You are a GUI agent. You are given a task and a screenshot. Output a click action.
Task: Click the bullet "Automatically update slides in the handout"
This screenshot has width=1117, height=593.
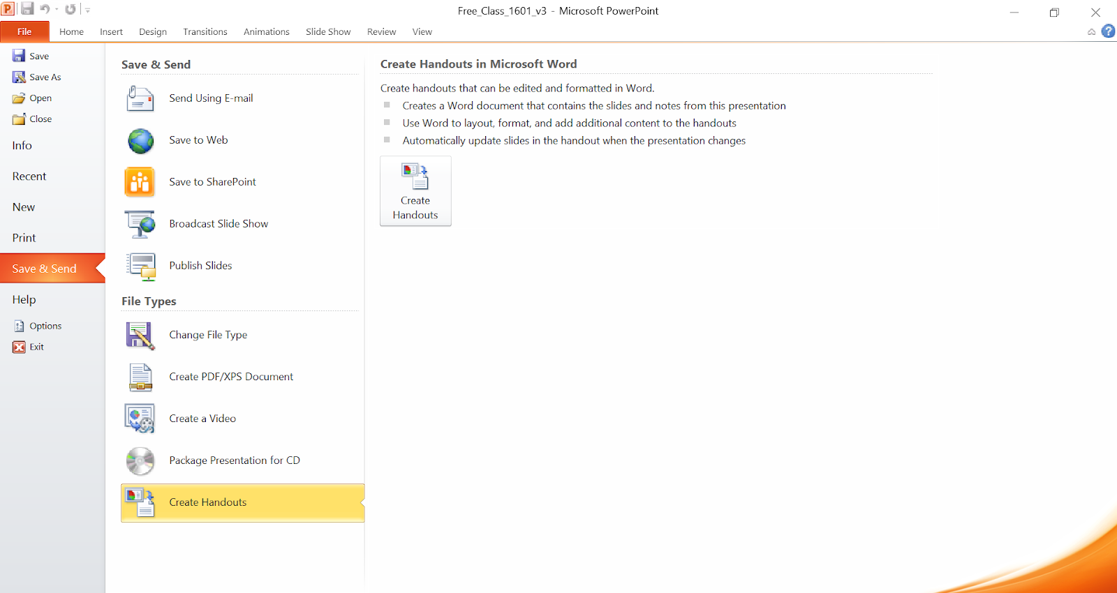[574, 141]
